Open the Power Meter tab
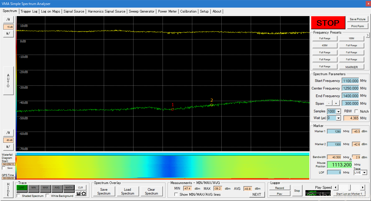The image size is (371, 201). click(168, 11)
